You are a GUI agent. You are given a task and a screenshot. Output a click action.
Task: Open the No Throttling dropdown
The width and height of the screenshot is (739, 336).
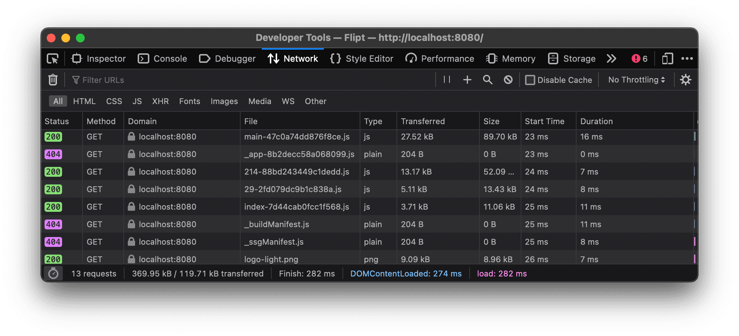coord(636,80)
